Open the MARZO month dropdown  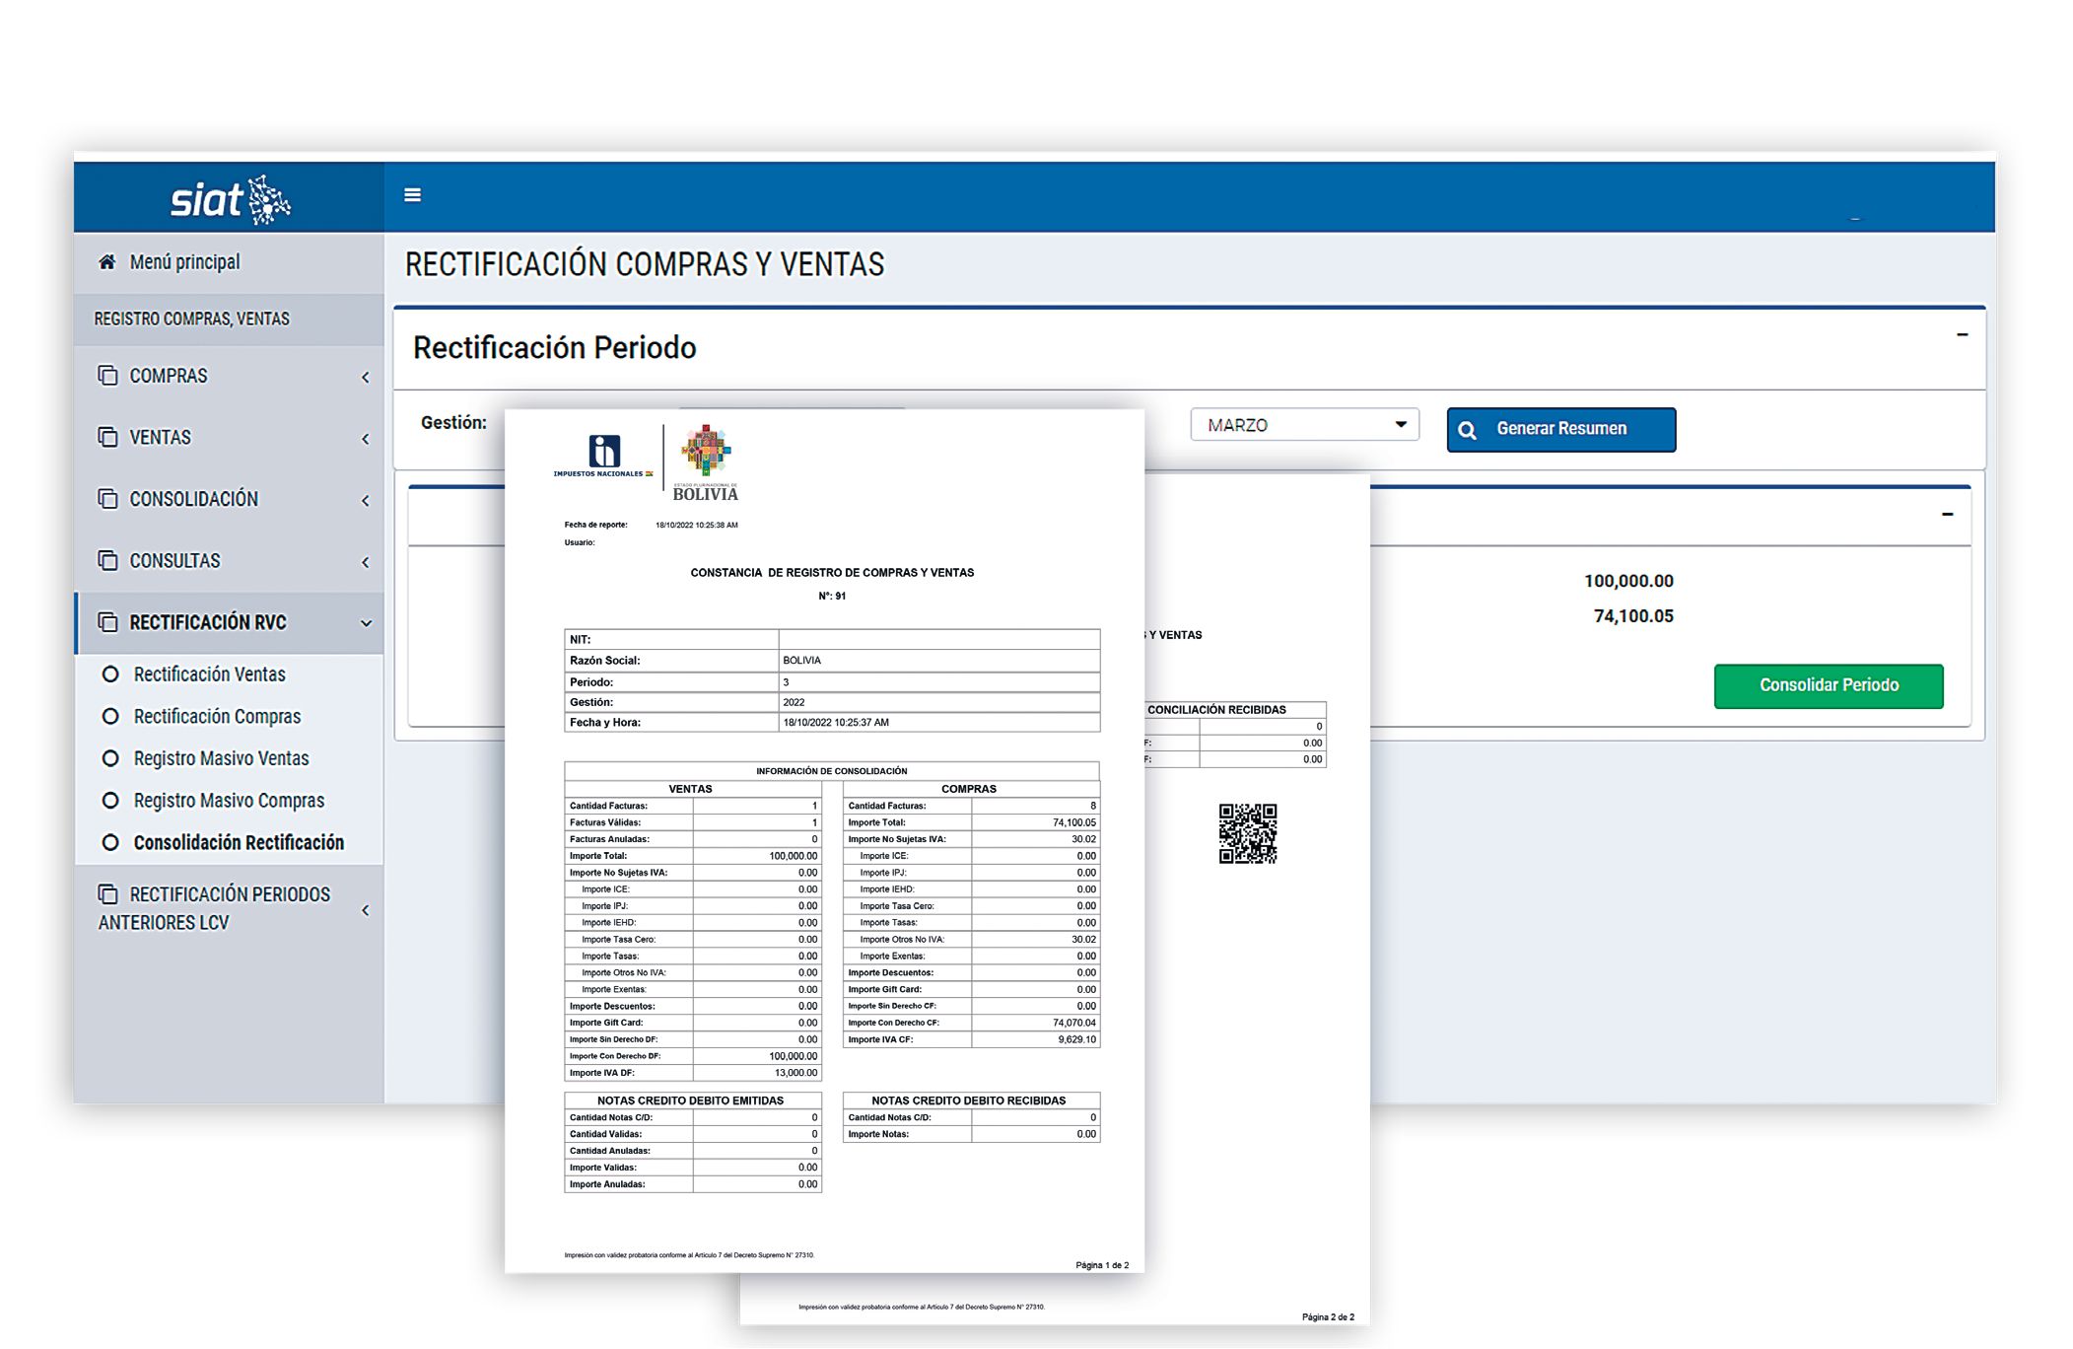coord(1304,425)
